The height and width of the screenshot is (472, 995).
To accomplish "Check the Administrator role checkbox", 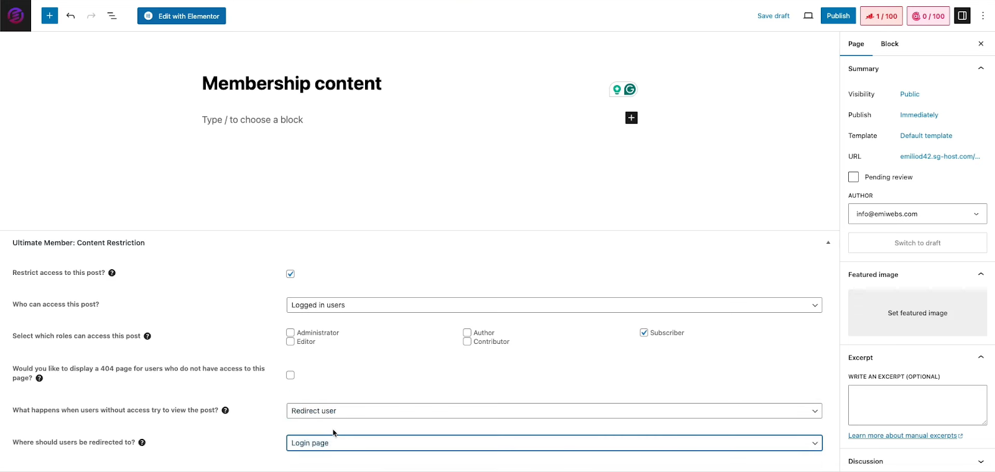I will (290, 333).
